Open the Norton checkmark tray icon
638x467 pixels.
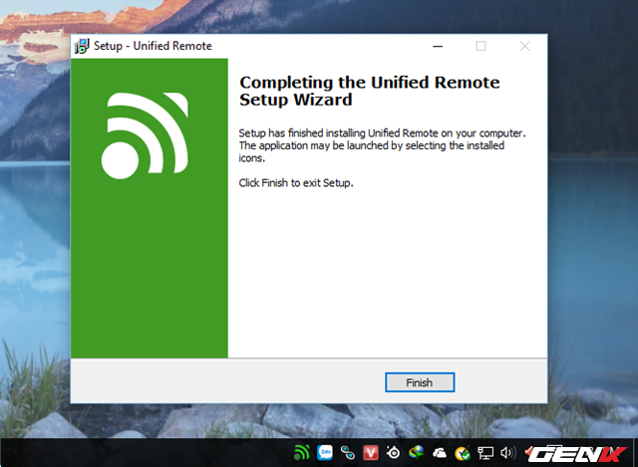(x=463, y=453)
